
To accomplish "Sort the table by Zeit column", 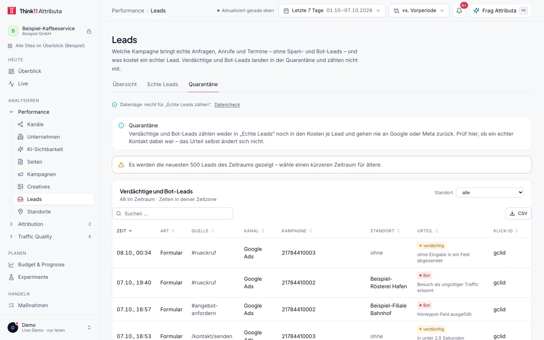I will click(124, 231).
